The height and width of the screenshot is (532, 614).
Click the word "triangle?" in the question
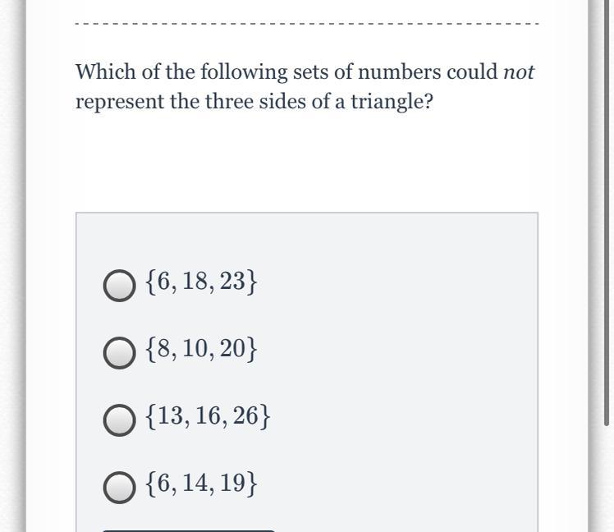pyautogui.click(x=392, y=102)
